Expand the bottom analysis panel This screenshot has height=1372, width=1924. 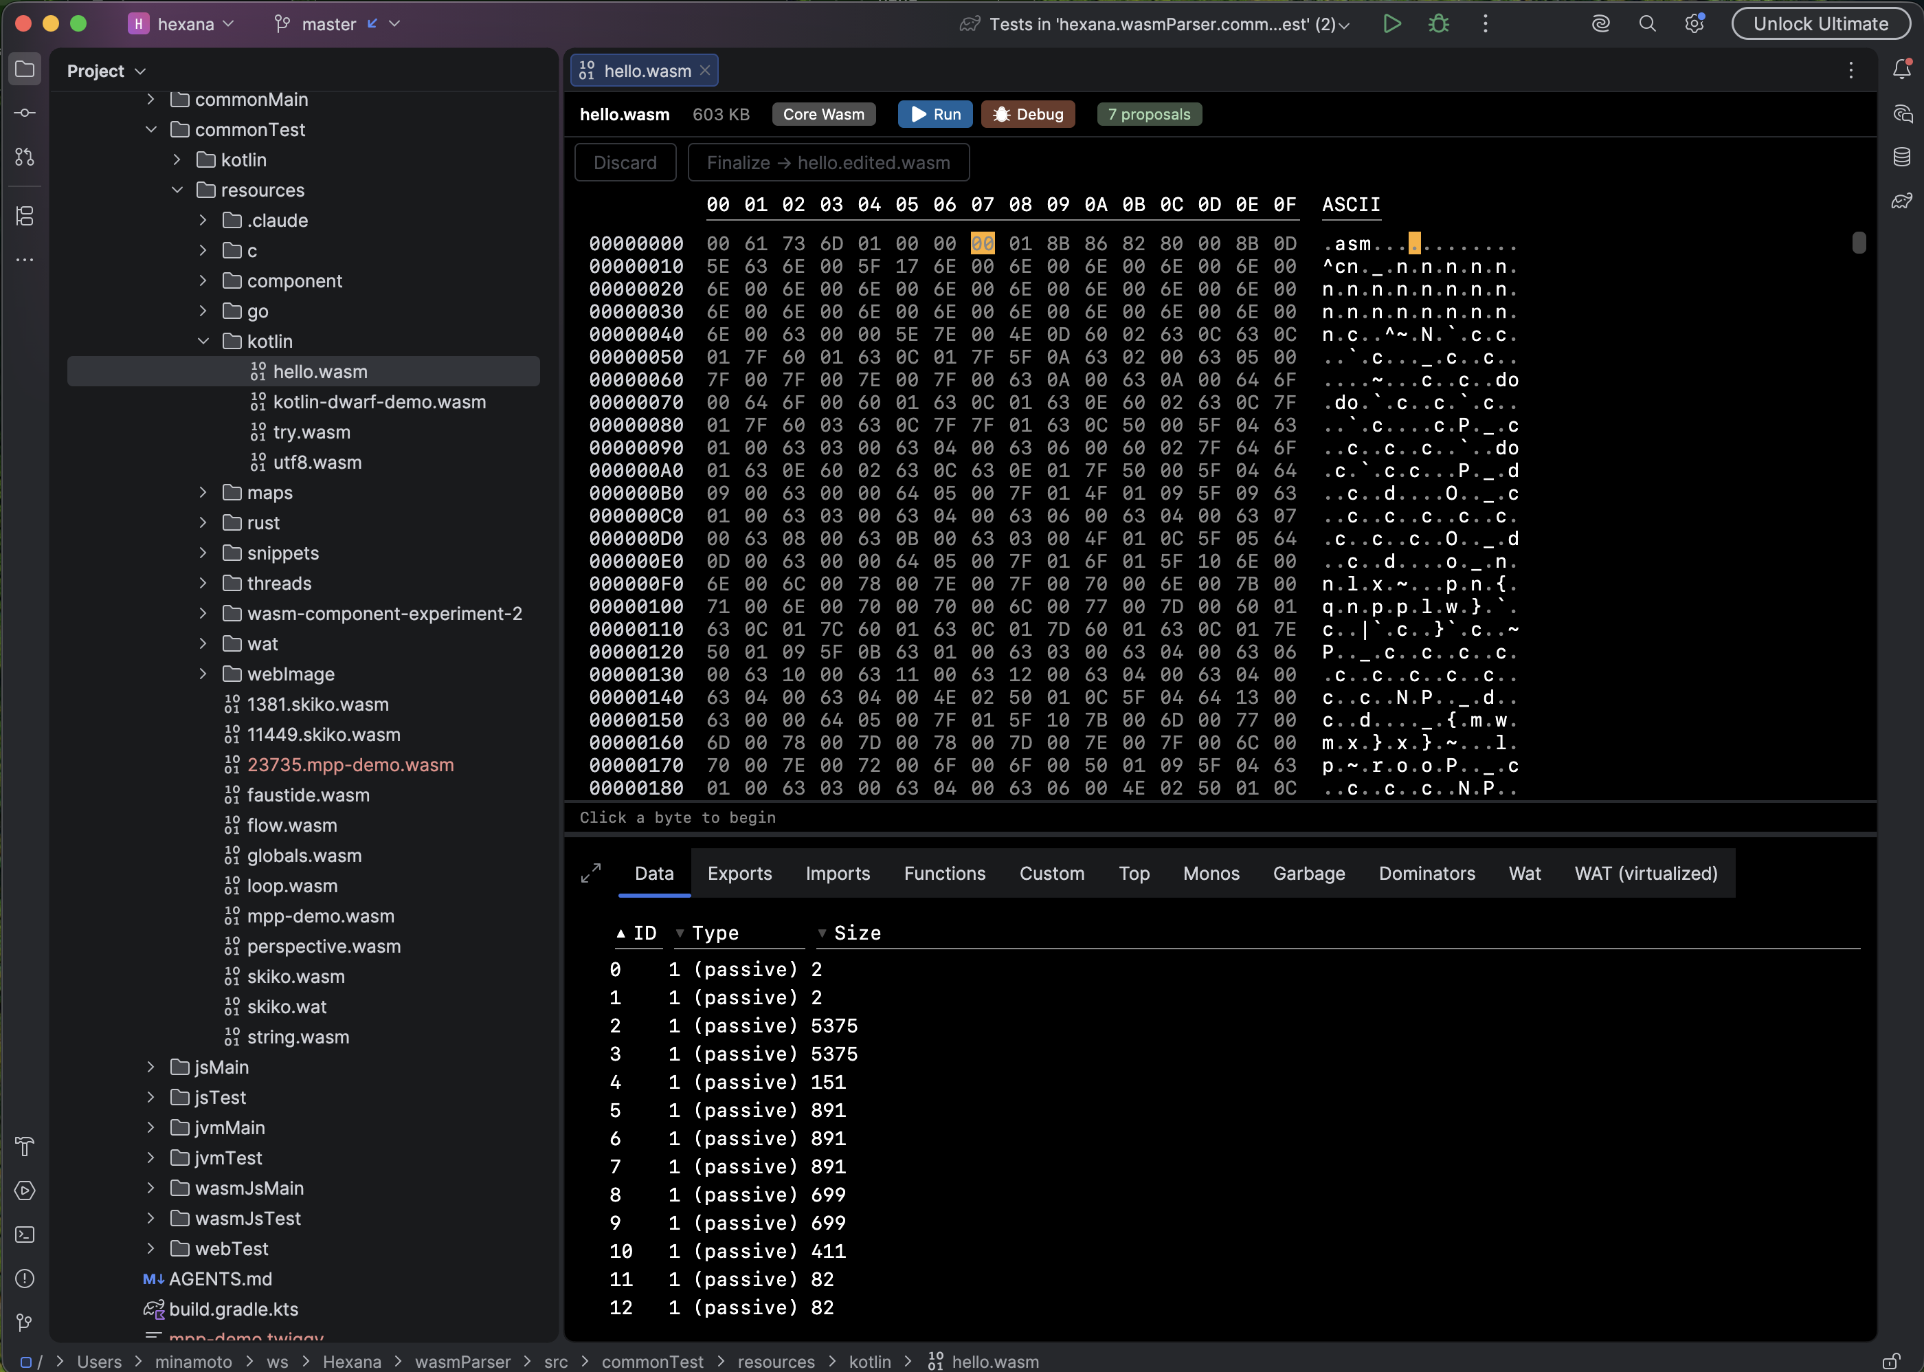coord(591,873)
